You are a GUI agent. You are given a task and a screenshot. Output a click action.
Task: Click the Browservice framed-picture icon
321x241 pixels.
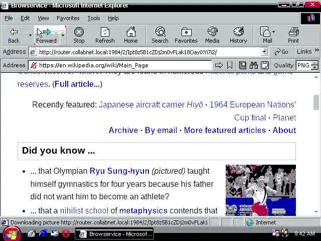click(x=243, y=65)
